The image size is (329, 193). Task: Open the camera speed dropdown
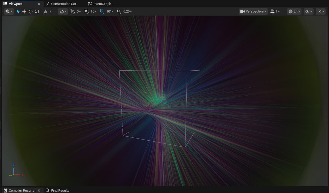[275, 11]
